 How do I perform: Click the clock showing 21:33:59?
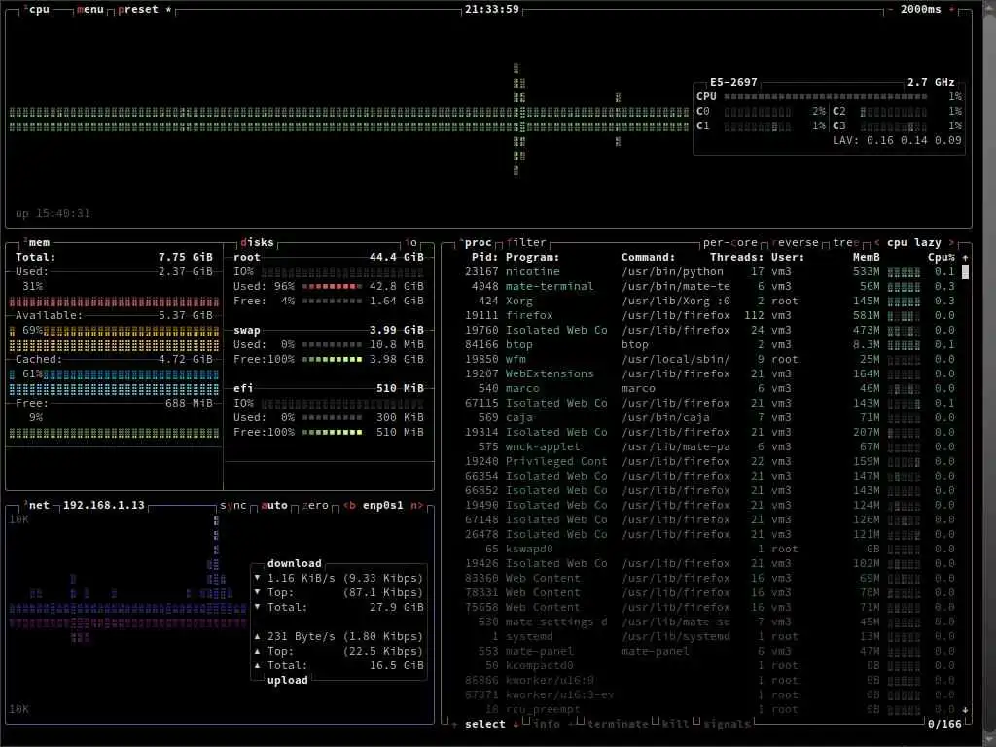491,10
